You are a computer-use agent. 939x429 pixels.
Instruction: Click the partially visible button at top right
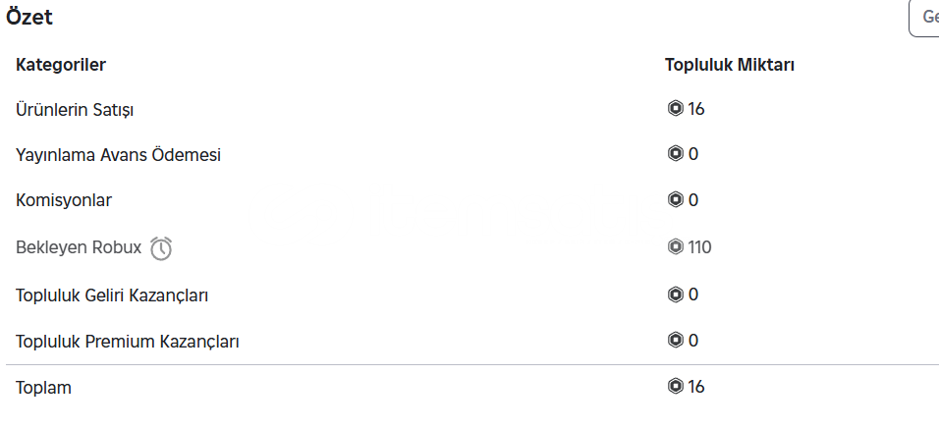coord(924,18)
